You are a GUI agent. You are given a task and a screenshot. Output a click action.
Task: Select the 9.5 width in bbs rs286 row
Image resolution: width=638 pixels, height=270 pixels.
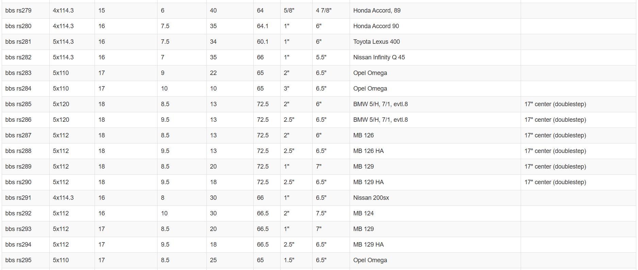182,120
